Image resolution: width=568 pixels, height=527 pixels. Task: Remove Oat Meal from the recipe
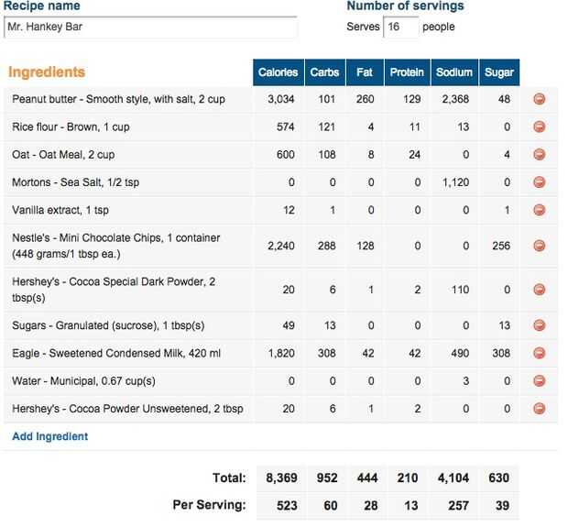[539, 154]
